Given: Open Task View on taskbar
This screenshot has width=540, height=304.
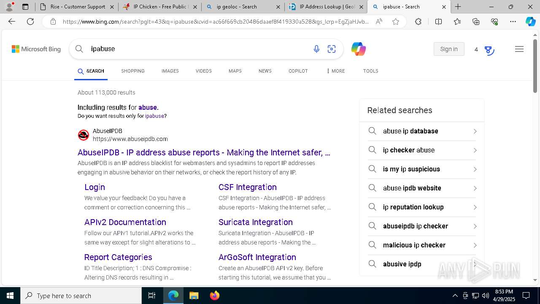Looking at the screenshot, I should click(x=152, y=296).
